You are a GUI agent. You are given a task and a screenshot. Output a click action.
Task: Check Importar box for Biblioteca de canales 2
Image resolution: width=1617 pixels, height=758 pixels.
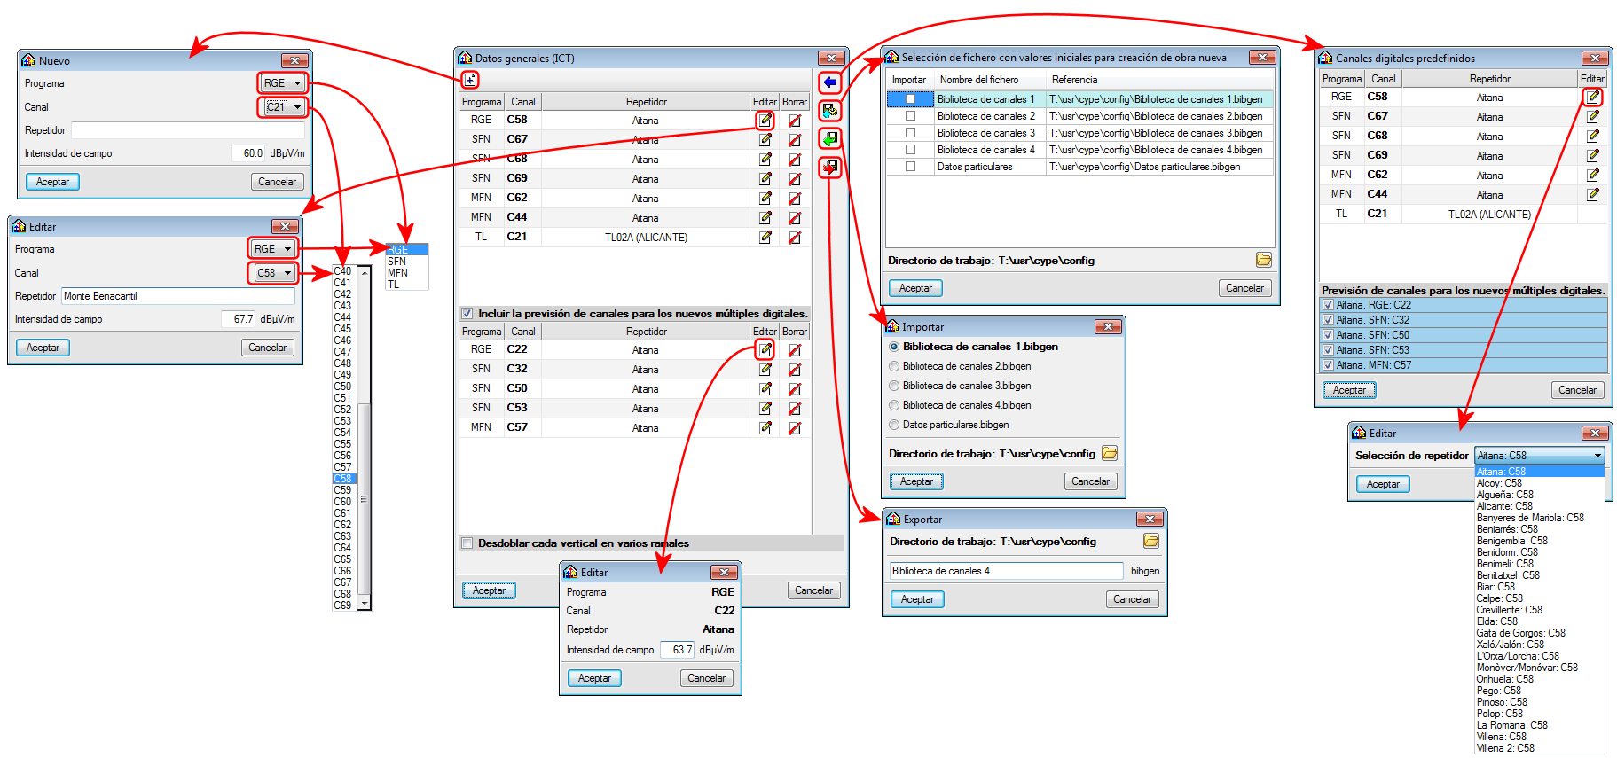[910, 116]
